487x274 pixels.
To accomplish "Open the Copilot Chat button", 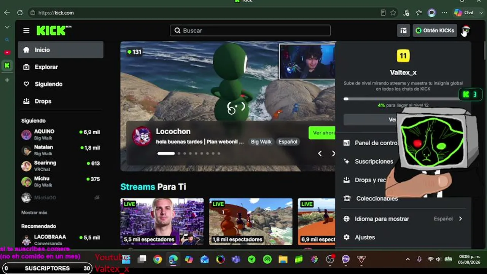I will click(x=464, y=13).
